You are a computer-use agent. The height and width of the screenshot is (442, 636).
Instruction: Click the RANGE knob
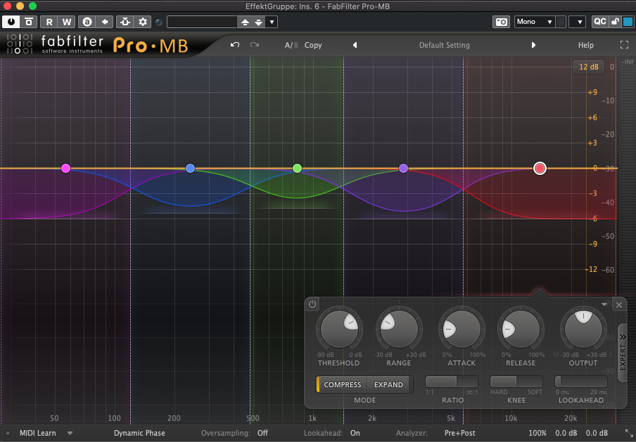[399, 329]
